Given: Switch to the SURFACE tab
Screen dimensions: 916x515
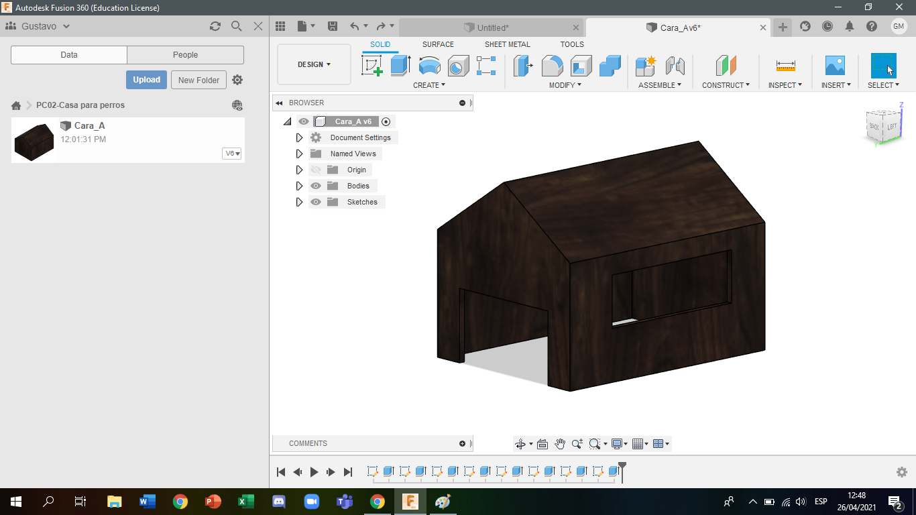Looking at the screenshot, I should (438, 44).
